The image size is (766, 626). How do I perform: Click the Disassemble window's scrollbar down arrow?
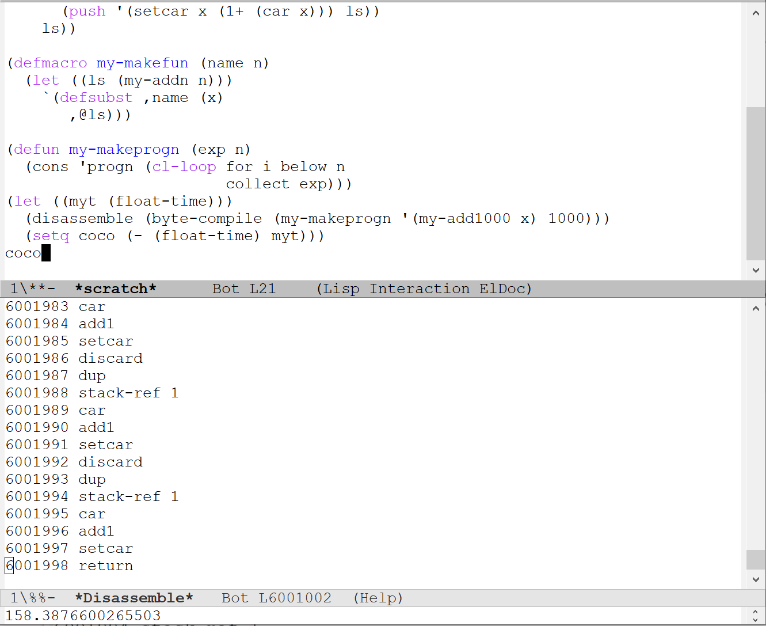pos(756,580)
